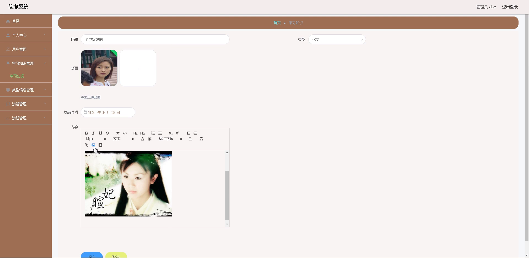Click 退出登录 to log out
This screenshot has height=258, width=529.
point(510,7)
